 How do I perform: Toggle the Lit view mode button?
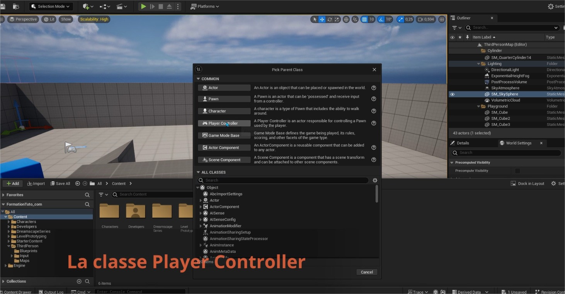click(x=49, y=19)
